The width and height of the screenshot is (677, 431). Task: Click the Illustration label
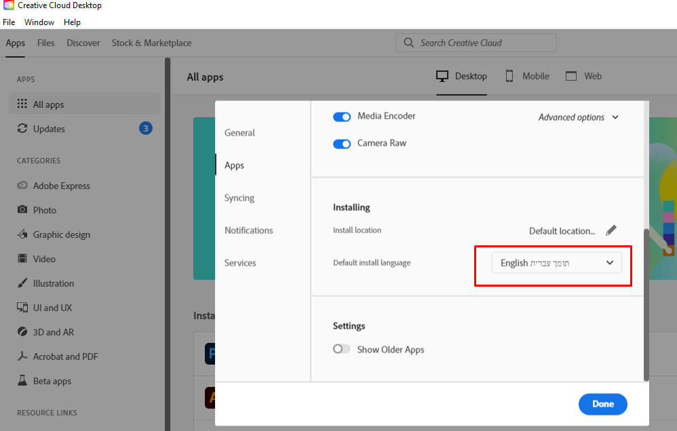54,283
